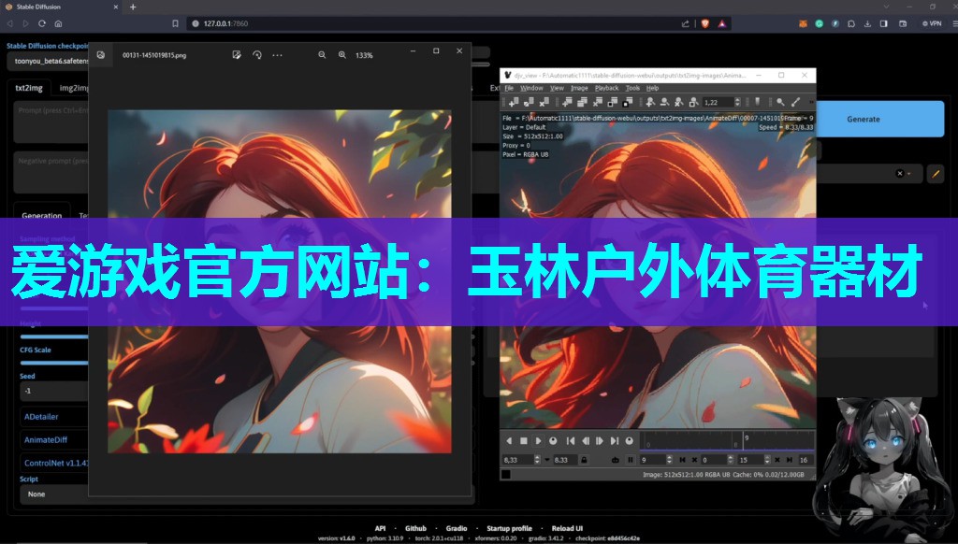Open the Image menu in djv_view
The image size is (958, 544).
point(579,88)
